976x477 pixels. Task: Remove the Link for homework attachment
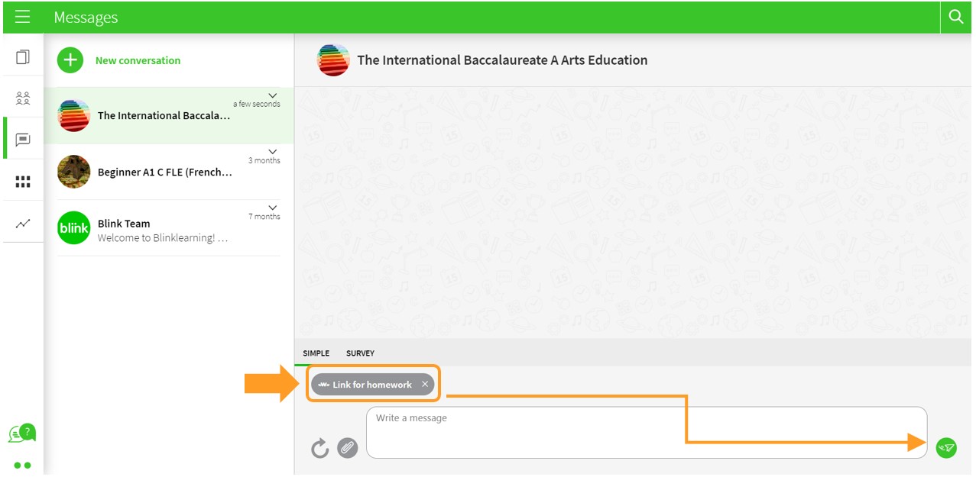(x=425, y=385)
